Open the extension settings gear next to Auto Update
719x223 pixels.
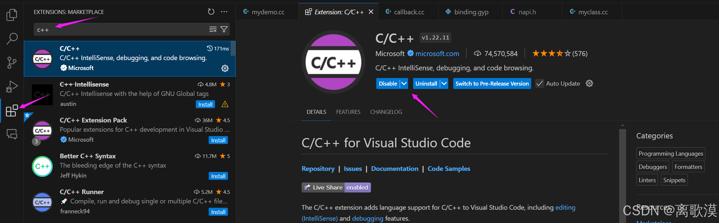click(x=589, y=83)
